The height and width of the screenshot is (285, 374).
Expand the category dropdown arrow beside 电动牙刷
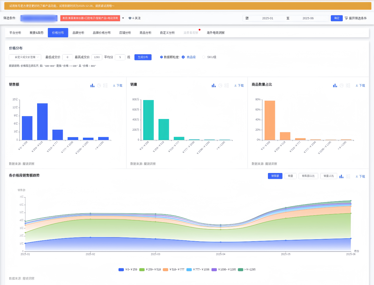pos(123,18)
